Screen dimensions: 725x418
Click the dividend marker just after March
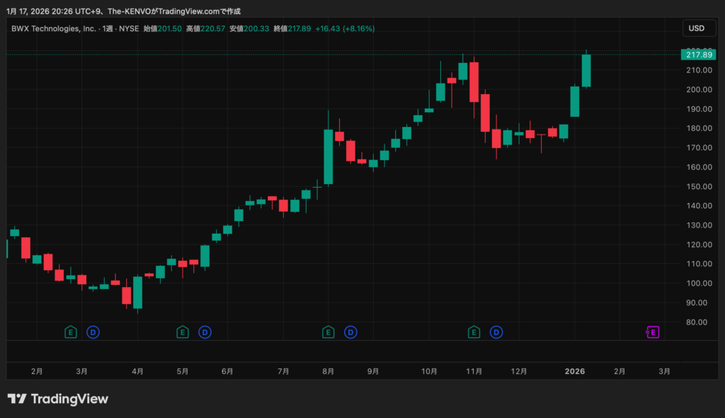tap(93, 332)
